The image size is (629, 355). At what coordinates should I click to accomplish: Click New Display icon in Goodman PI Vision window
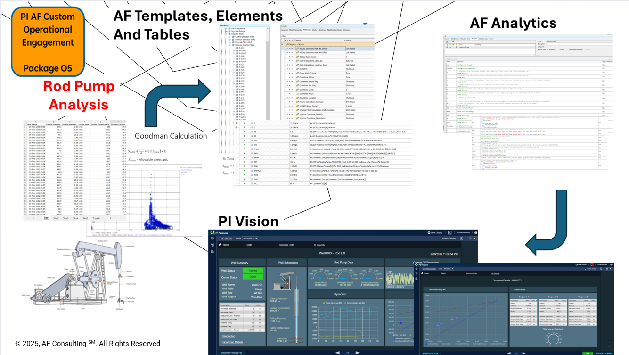click(x=576, y=264)
